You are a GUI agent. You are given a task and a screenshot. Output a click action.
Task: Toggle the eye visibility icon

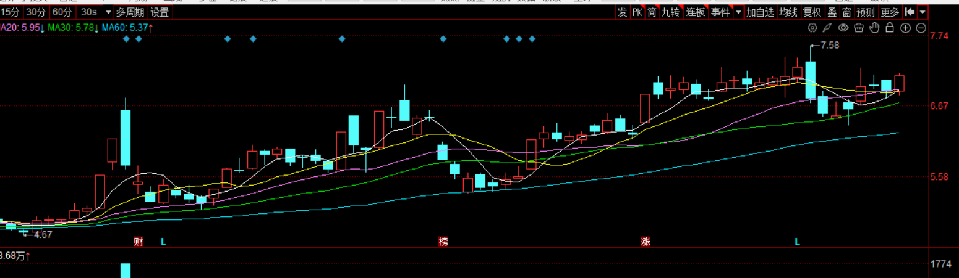tap(843, 28)
